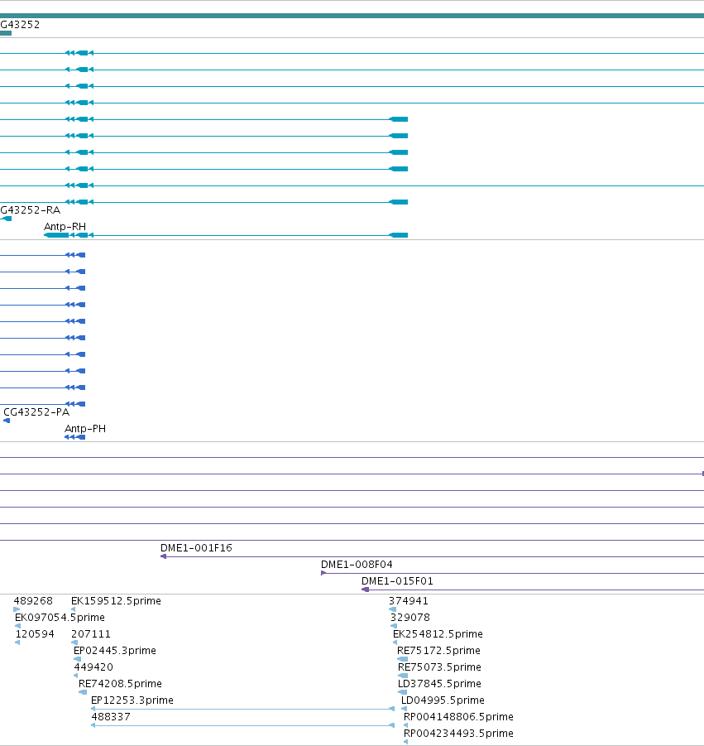Select the CG43252-PA feature label

[36, 412]
